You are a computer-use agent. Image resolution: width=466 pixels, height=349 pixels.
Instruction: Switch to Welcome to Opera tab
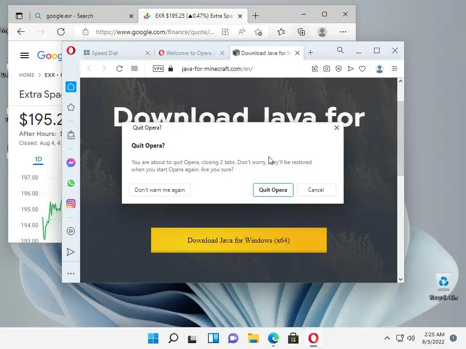pyautogui.click(x=188, y=53)
